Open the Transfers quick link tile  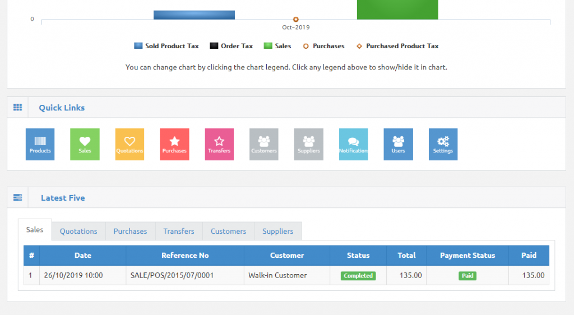point(219,144)
